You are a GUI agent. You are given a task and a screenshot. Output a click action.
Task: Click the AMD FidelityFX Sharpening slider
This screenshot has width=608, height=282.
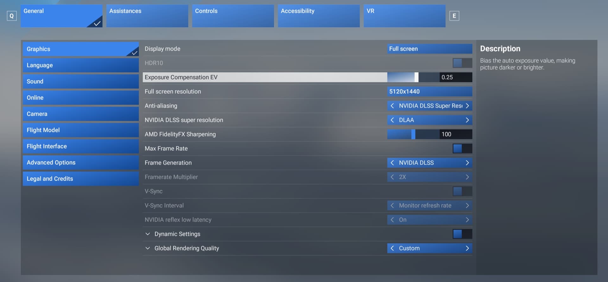pyautogui.click(x=413, y=134)
